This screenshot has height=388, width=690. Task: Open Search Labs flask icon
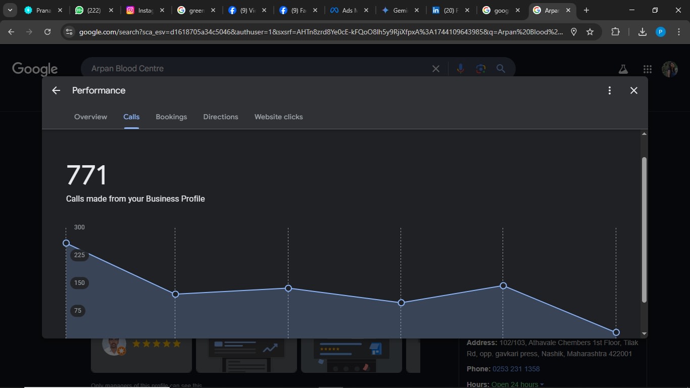pyautogui.click(x=623, y=69)
